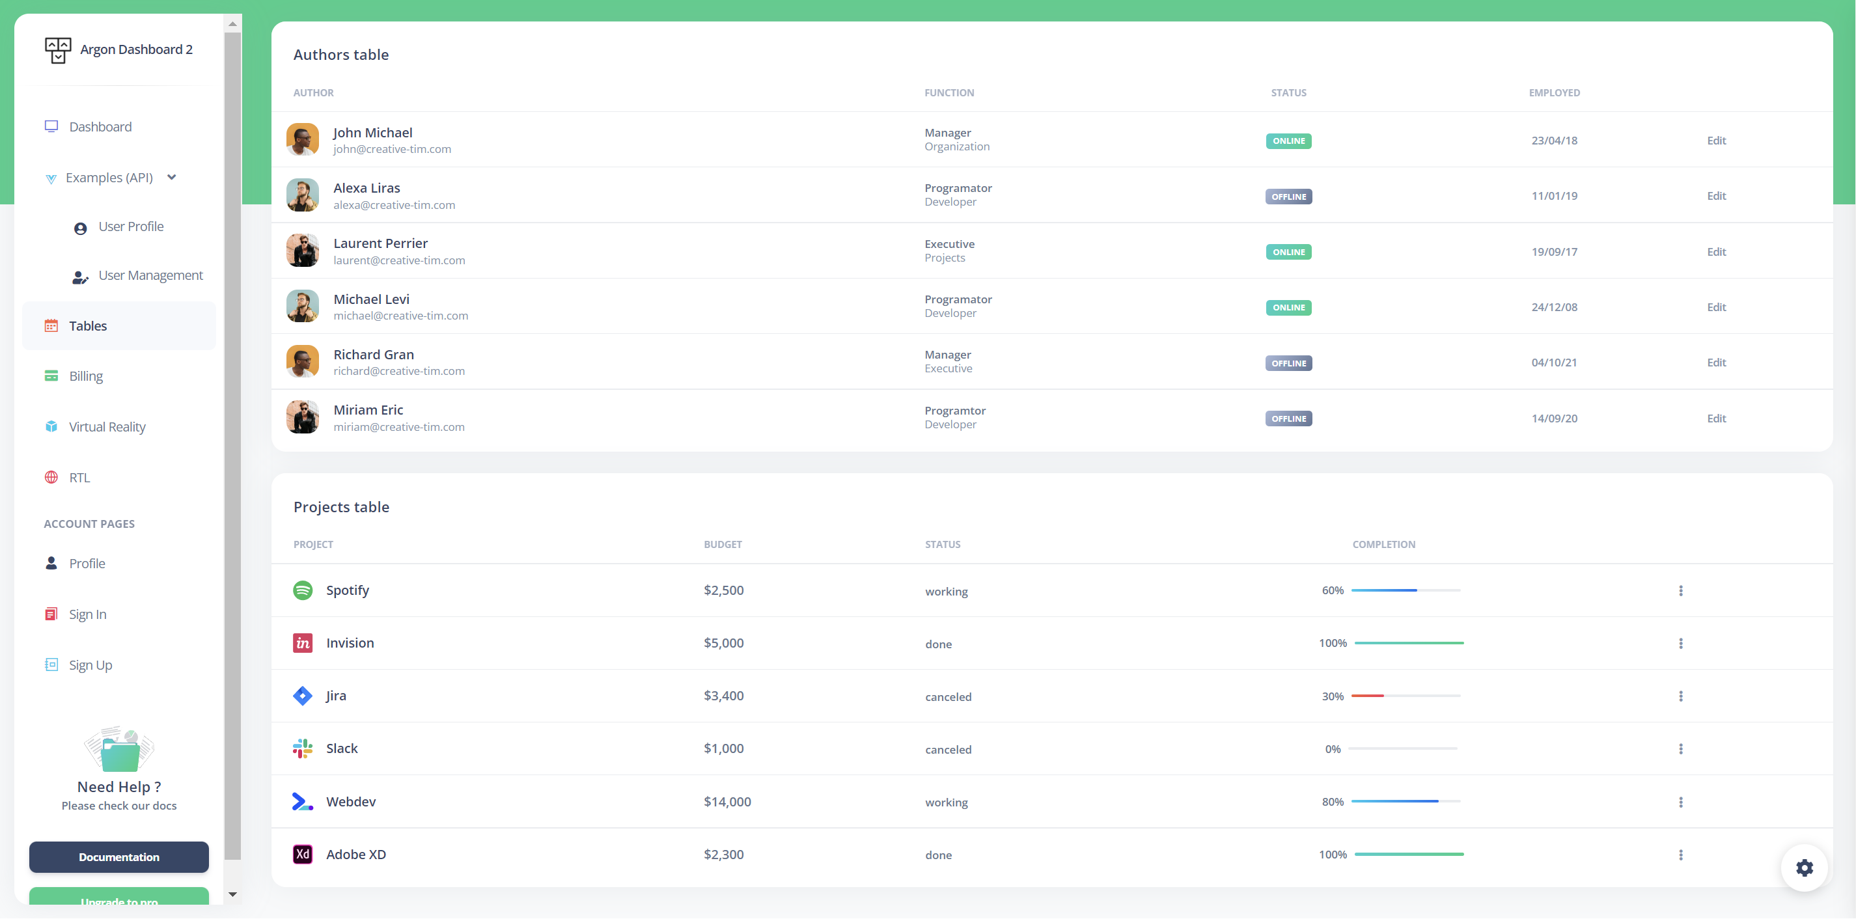Click the Argon Dashboard logo icon
Screen dimensions: 1856x919
coord(58,49)
